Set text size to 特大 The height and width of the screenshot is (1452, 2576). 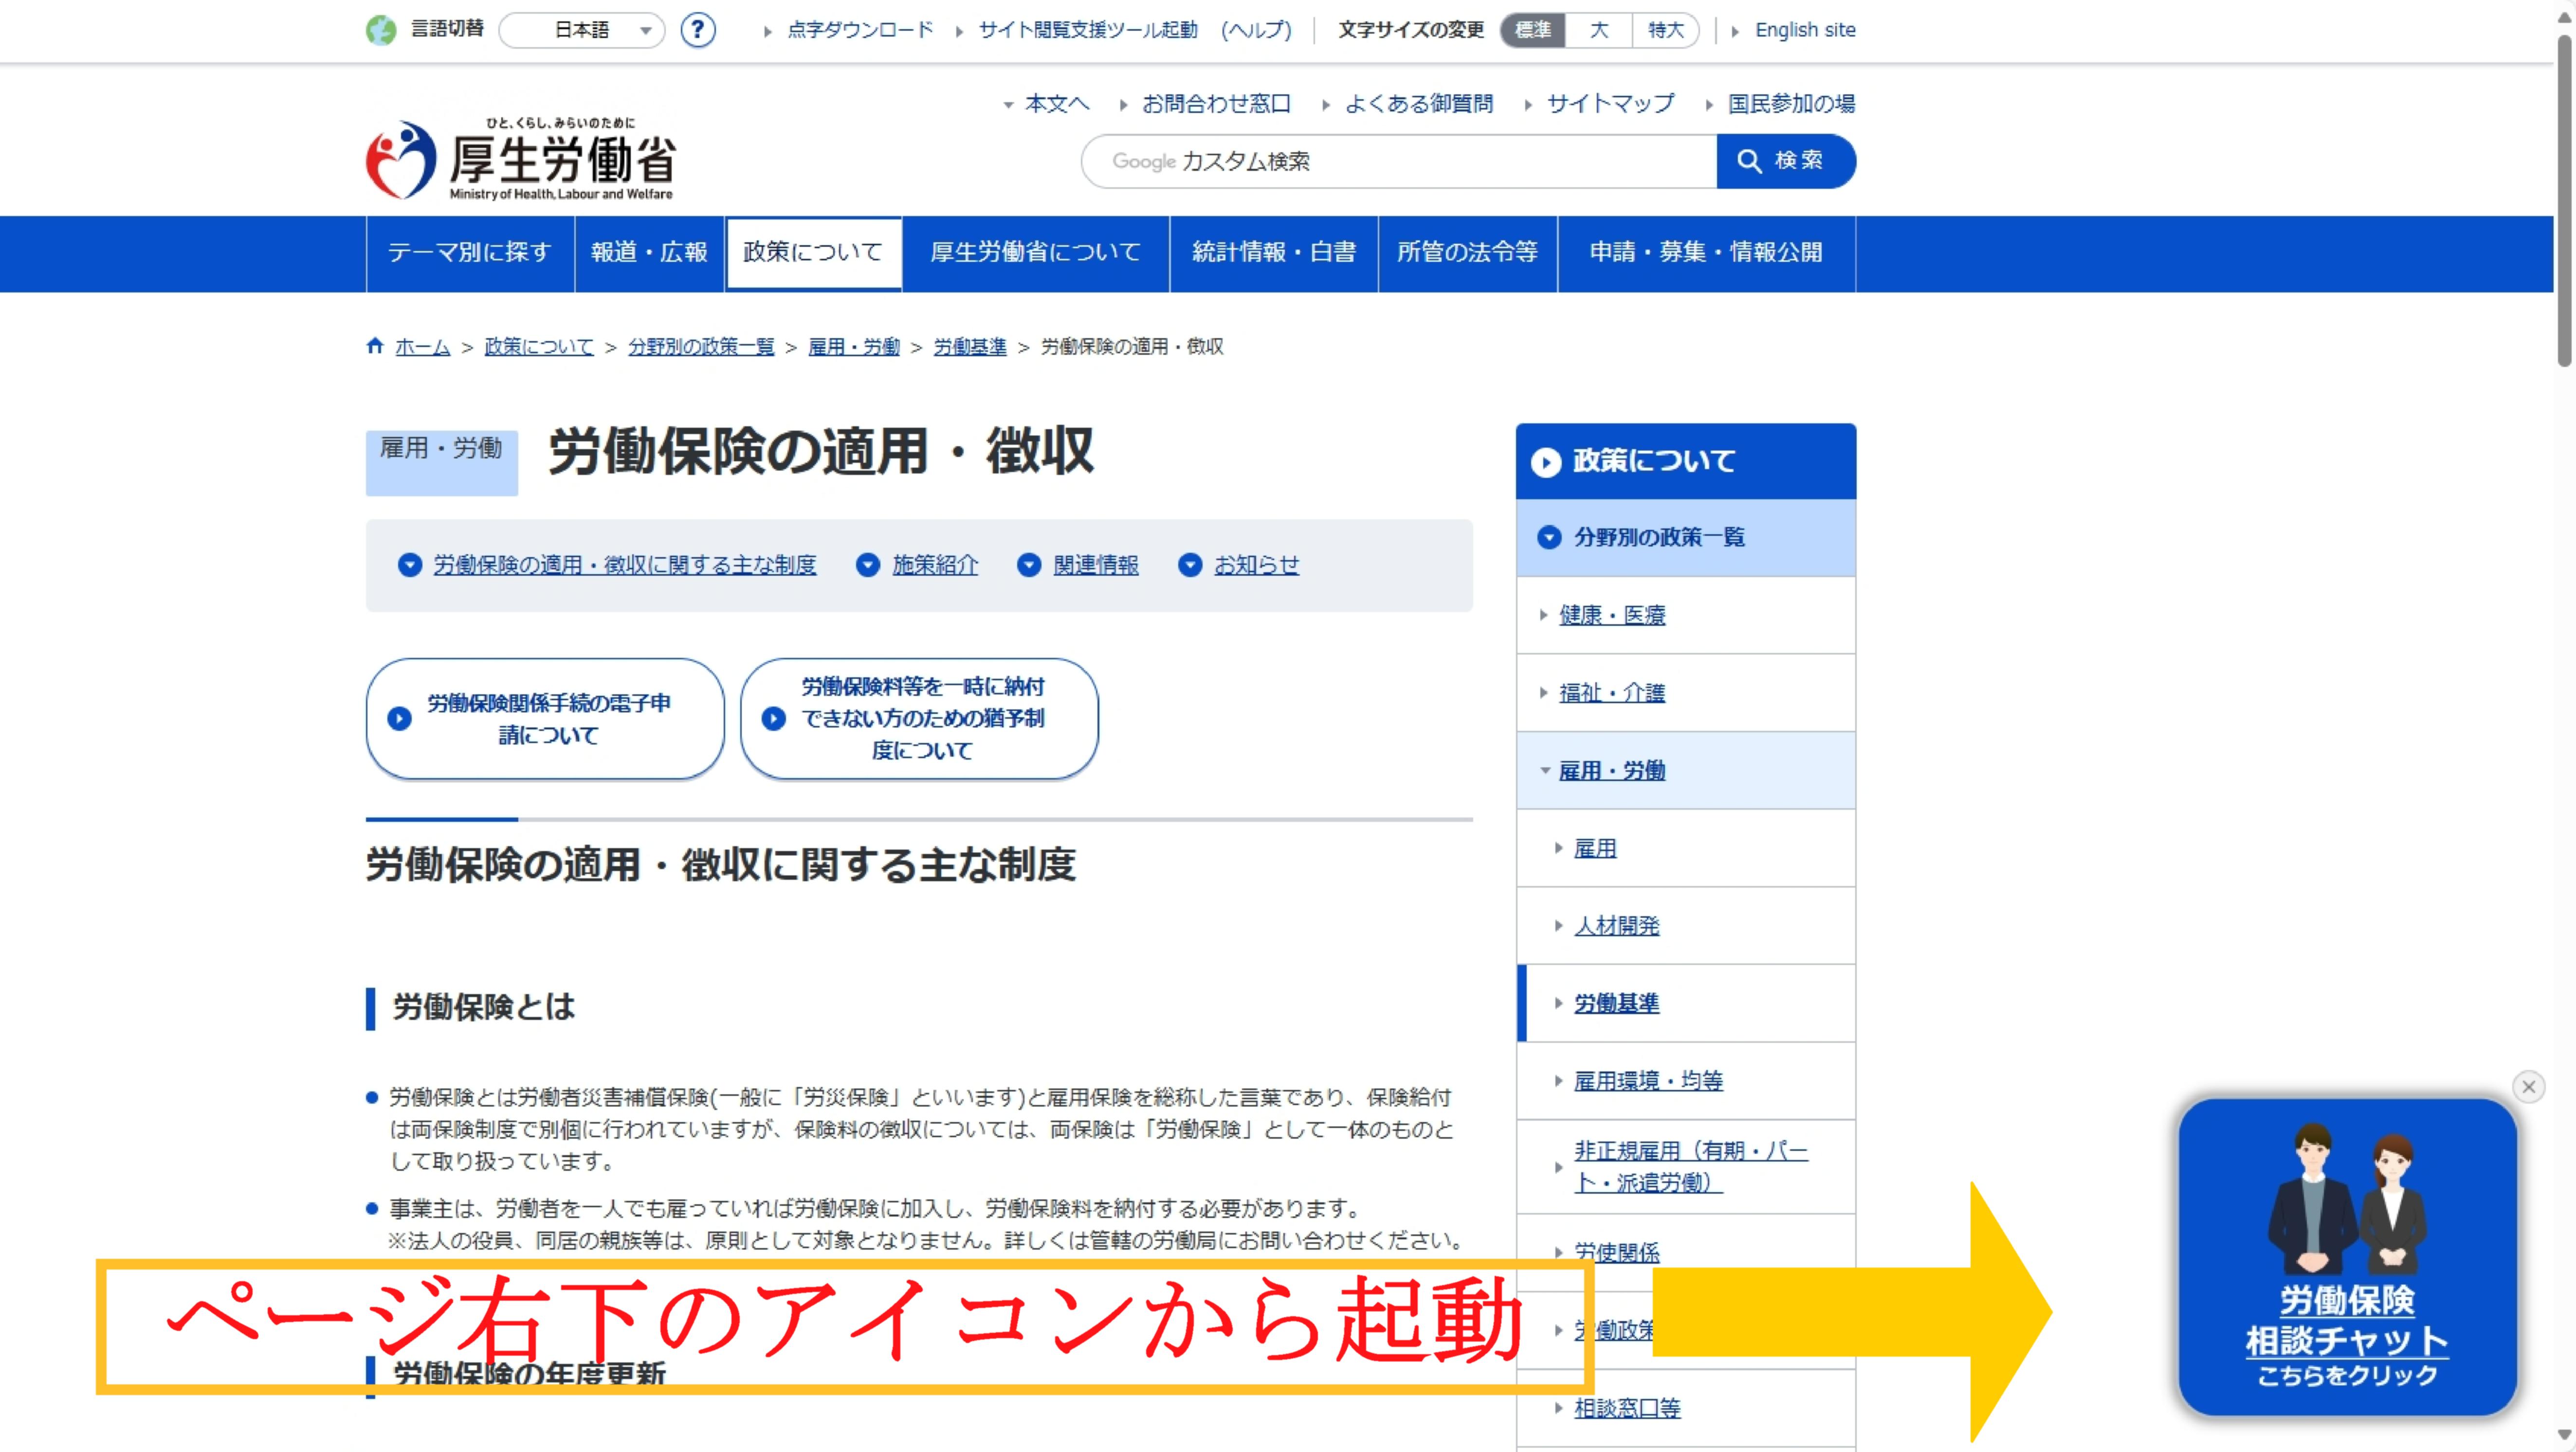pos(1665,30)
